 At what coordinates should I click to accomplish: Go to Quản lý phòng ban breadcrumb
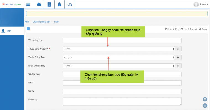pyautogui.click(x=41, y=21)
